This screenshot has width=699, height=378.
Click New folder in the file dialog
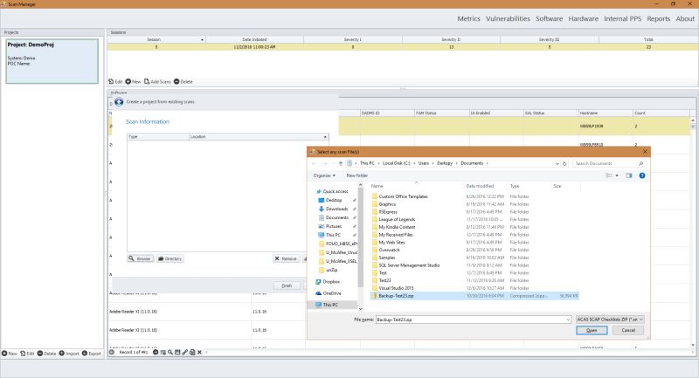(x=357, y=175)
